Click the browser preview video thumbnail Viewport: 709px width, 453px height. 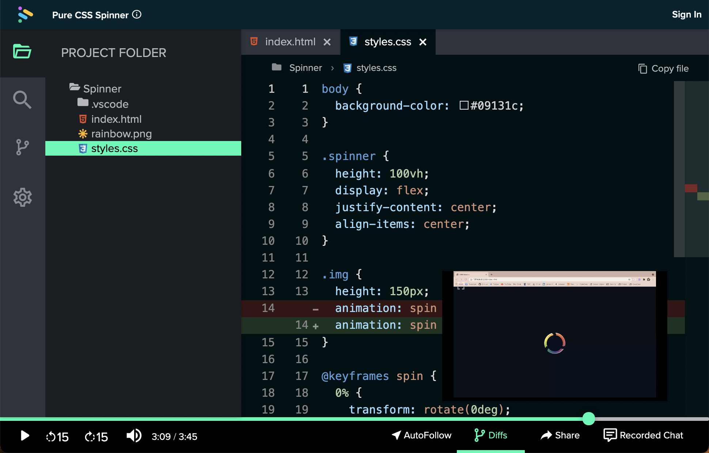click(554, 336)
